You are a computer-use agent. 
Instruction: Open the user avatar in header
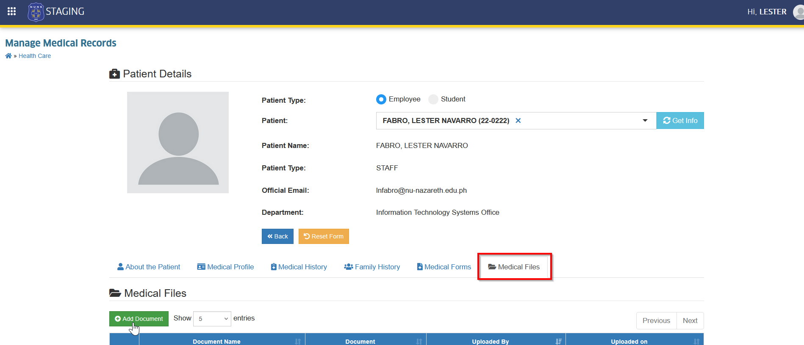(x=799, y=12)
